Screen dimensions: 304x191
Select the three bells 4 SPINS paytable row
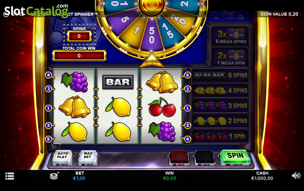pos(221,90)
